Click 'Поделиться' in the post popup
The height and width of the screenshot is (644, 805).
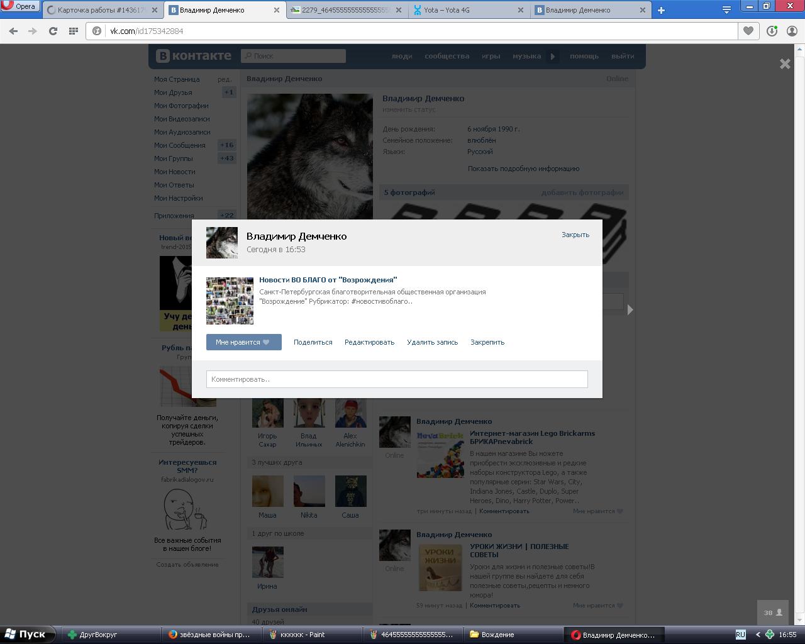click(313, 342)
